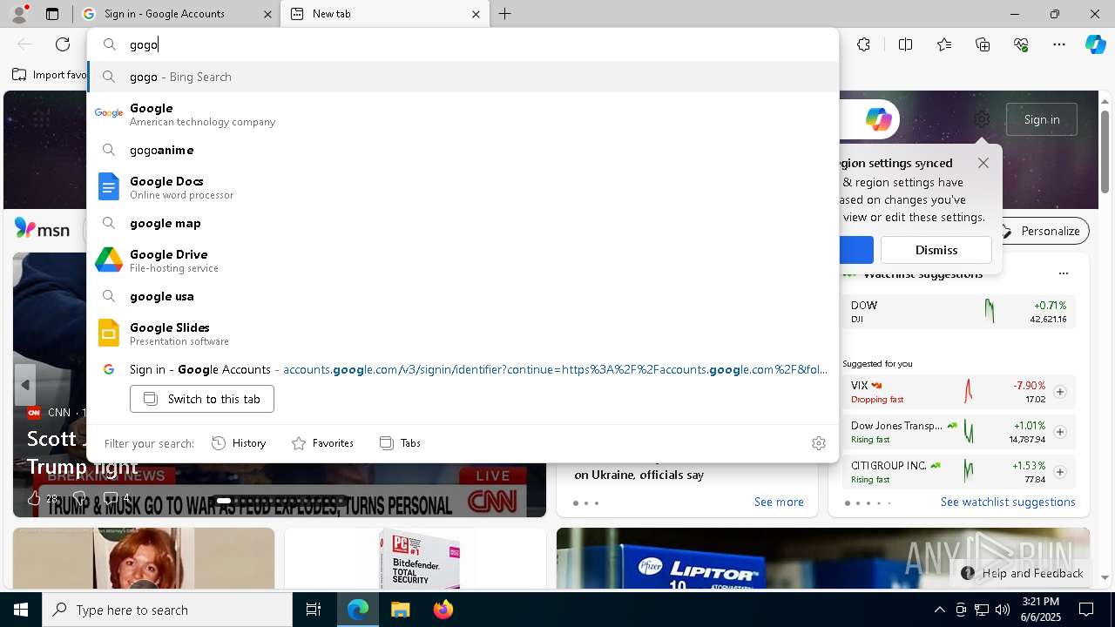
Task: Open the profile avatar icon
Action: (18, 14)
